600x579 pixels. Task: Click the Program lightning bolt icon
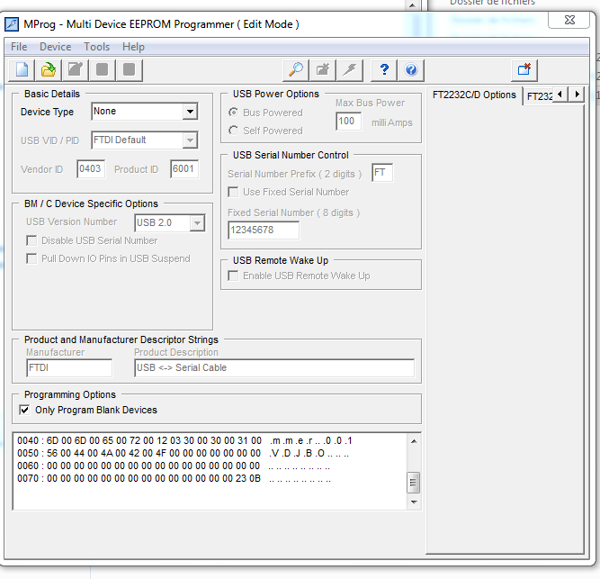tap(349, 70)
